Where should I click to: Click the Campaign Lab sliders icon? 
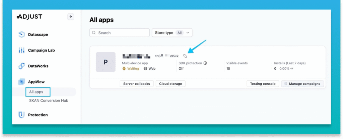(21, 50)
